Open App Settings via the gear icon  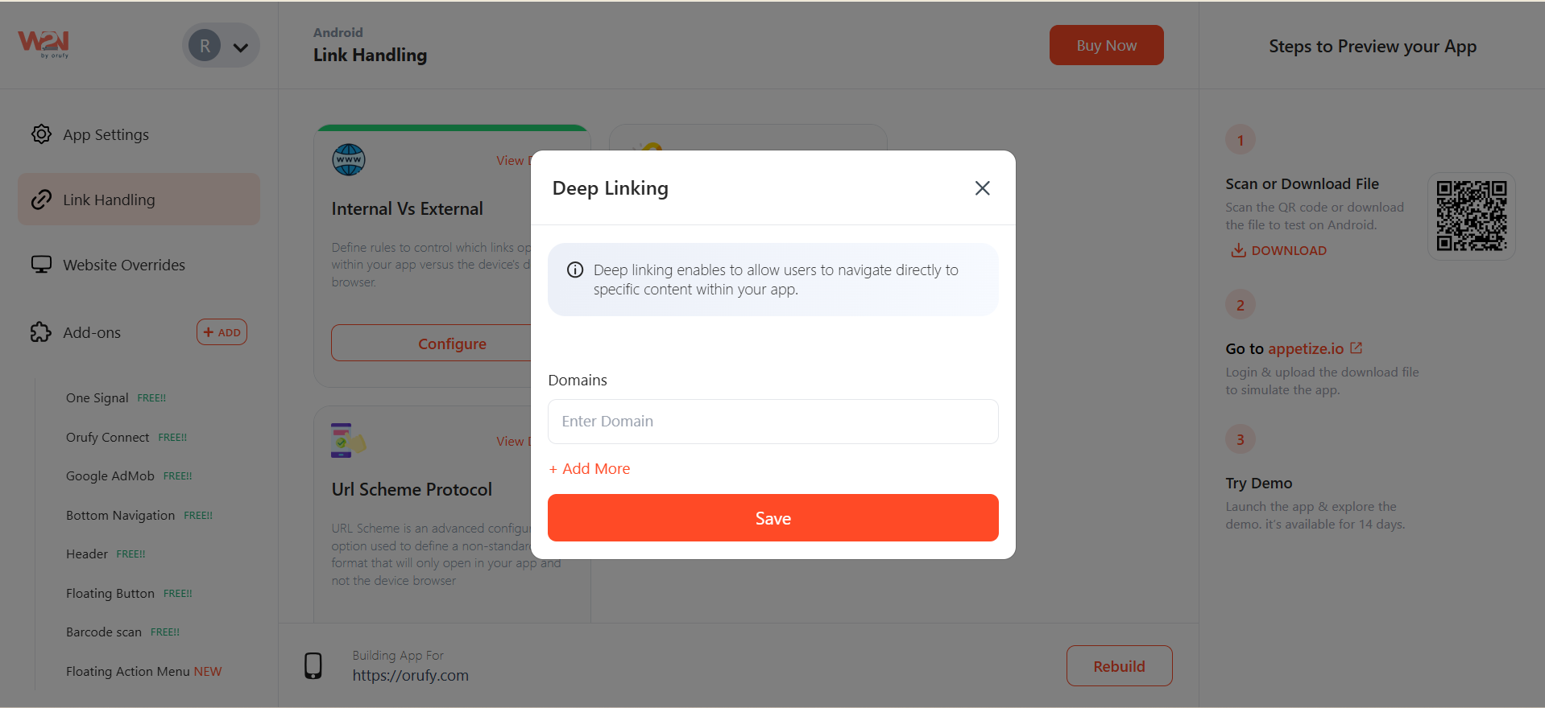pos(40,134)
